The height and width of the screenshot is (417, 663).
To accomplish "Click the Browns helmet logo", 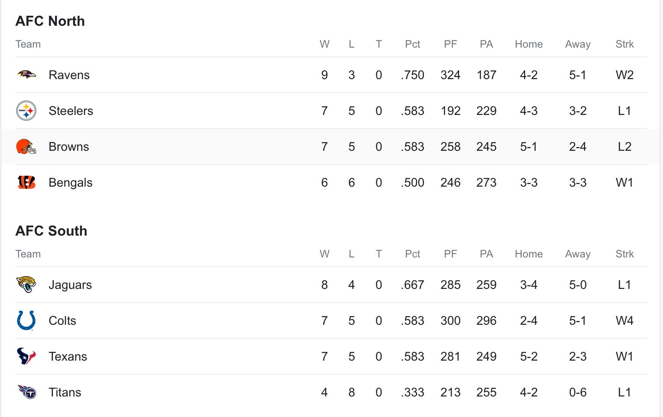I will point(26,146).
